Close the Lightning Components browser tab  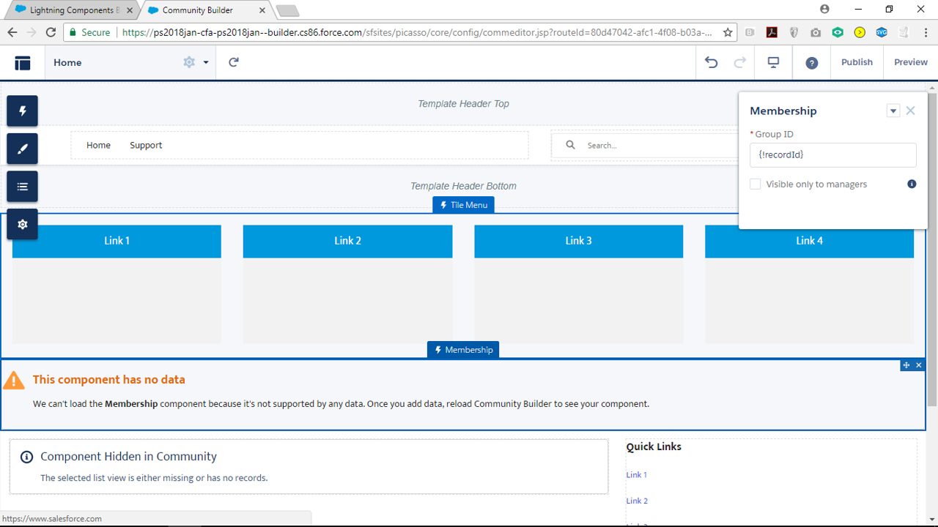128,10
